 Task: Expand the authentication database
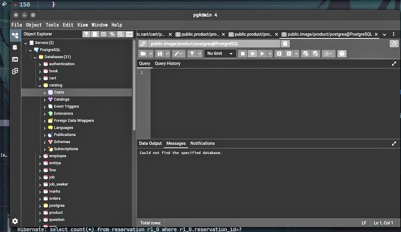click(x=40, y=65)
